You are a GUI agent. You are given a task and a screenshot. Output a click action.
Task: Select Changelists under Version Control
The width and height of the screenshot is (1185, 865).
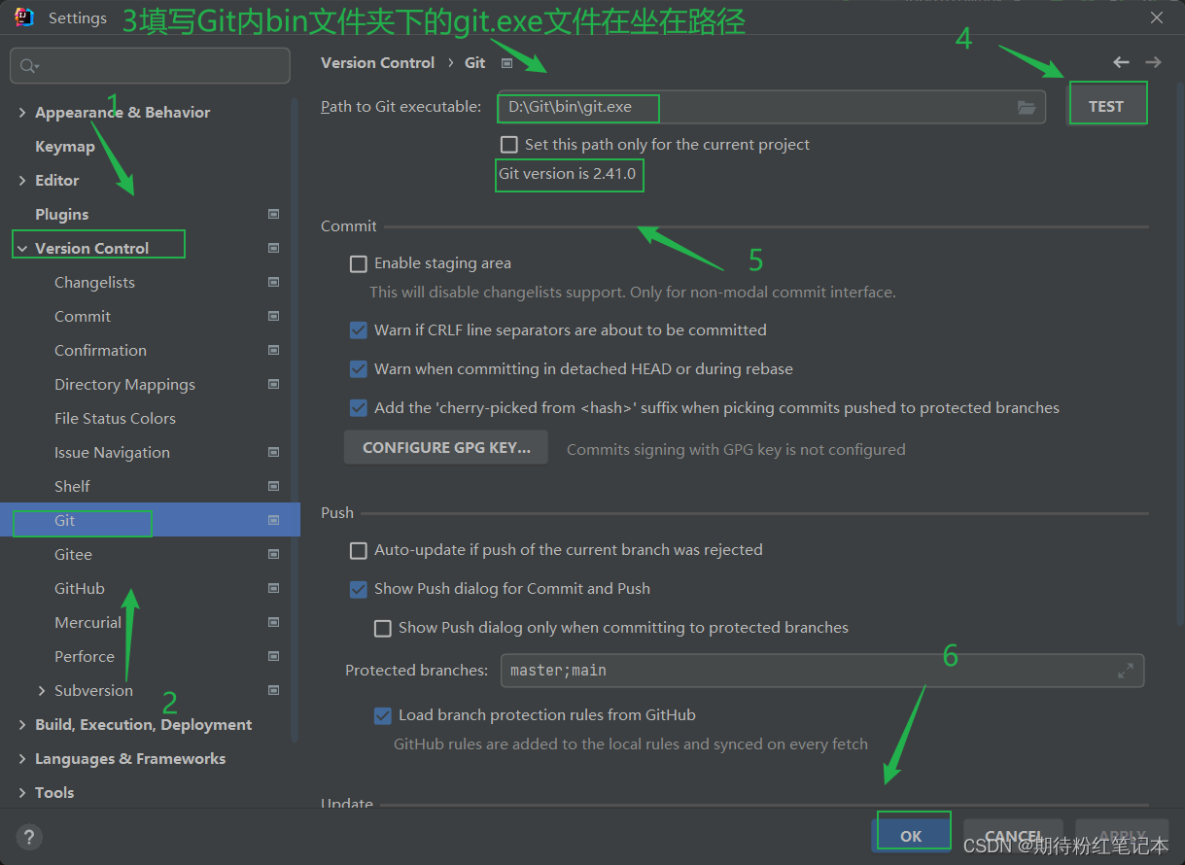click(94, 283)
